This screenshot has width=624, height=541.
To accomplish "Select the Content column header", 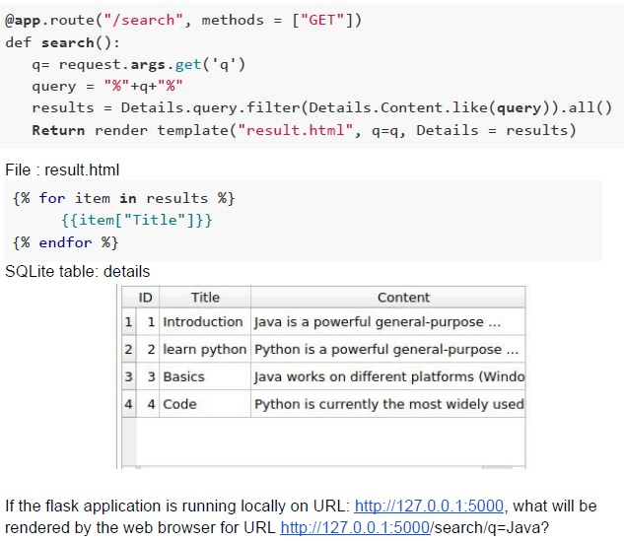I will point(388,298).
